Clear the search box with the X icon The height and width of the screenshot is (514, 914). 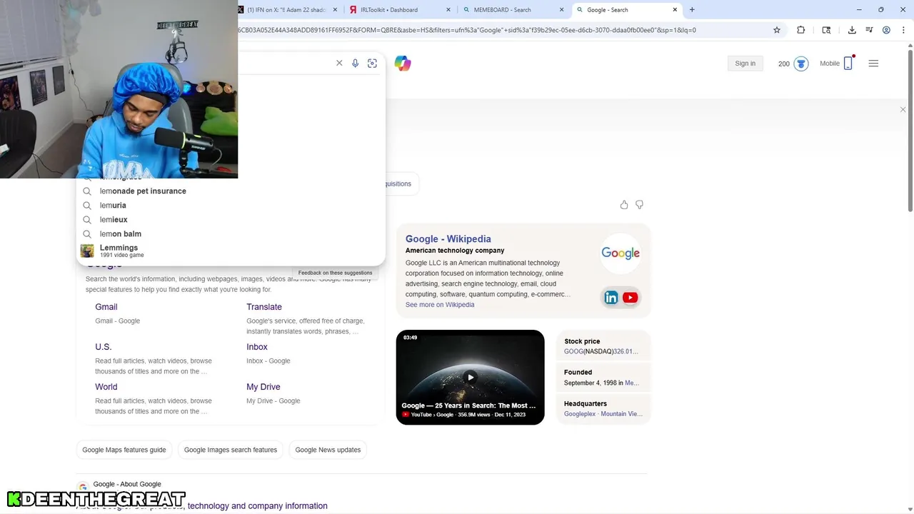click(x=339, y=64)
